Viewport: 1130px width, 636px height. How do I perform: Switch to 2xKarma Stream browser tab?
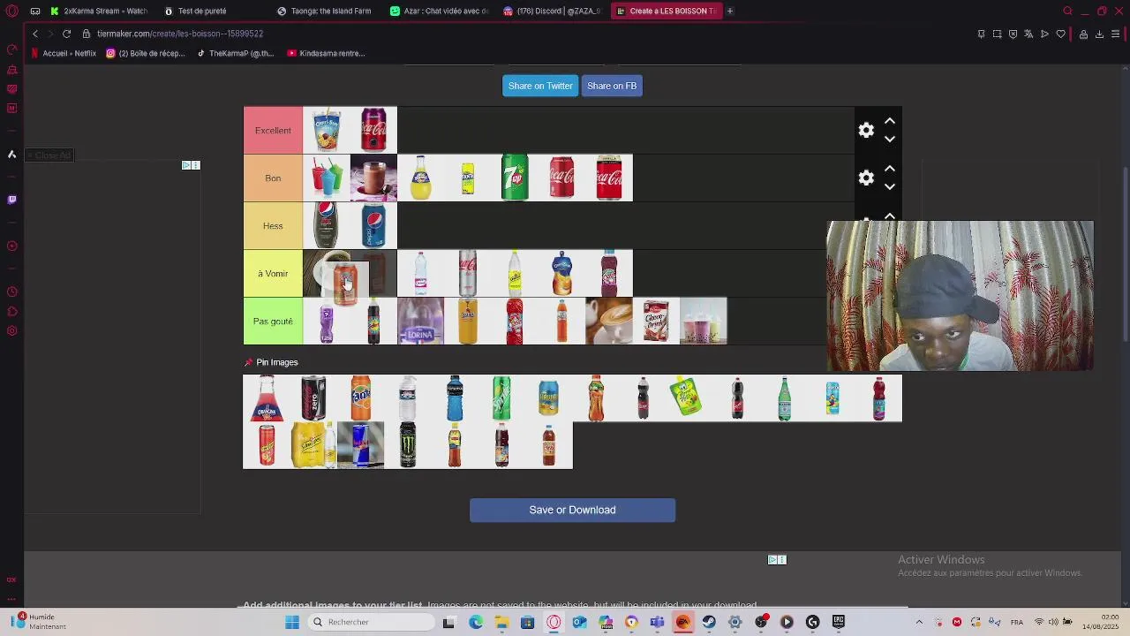[99, 11]
